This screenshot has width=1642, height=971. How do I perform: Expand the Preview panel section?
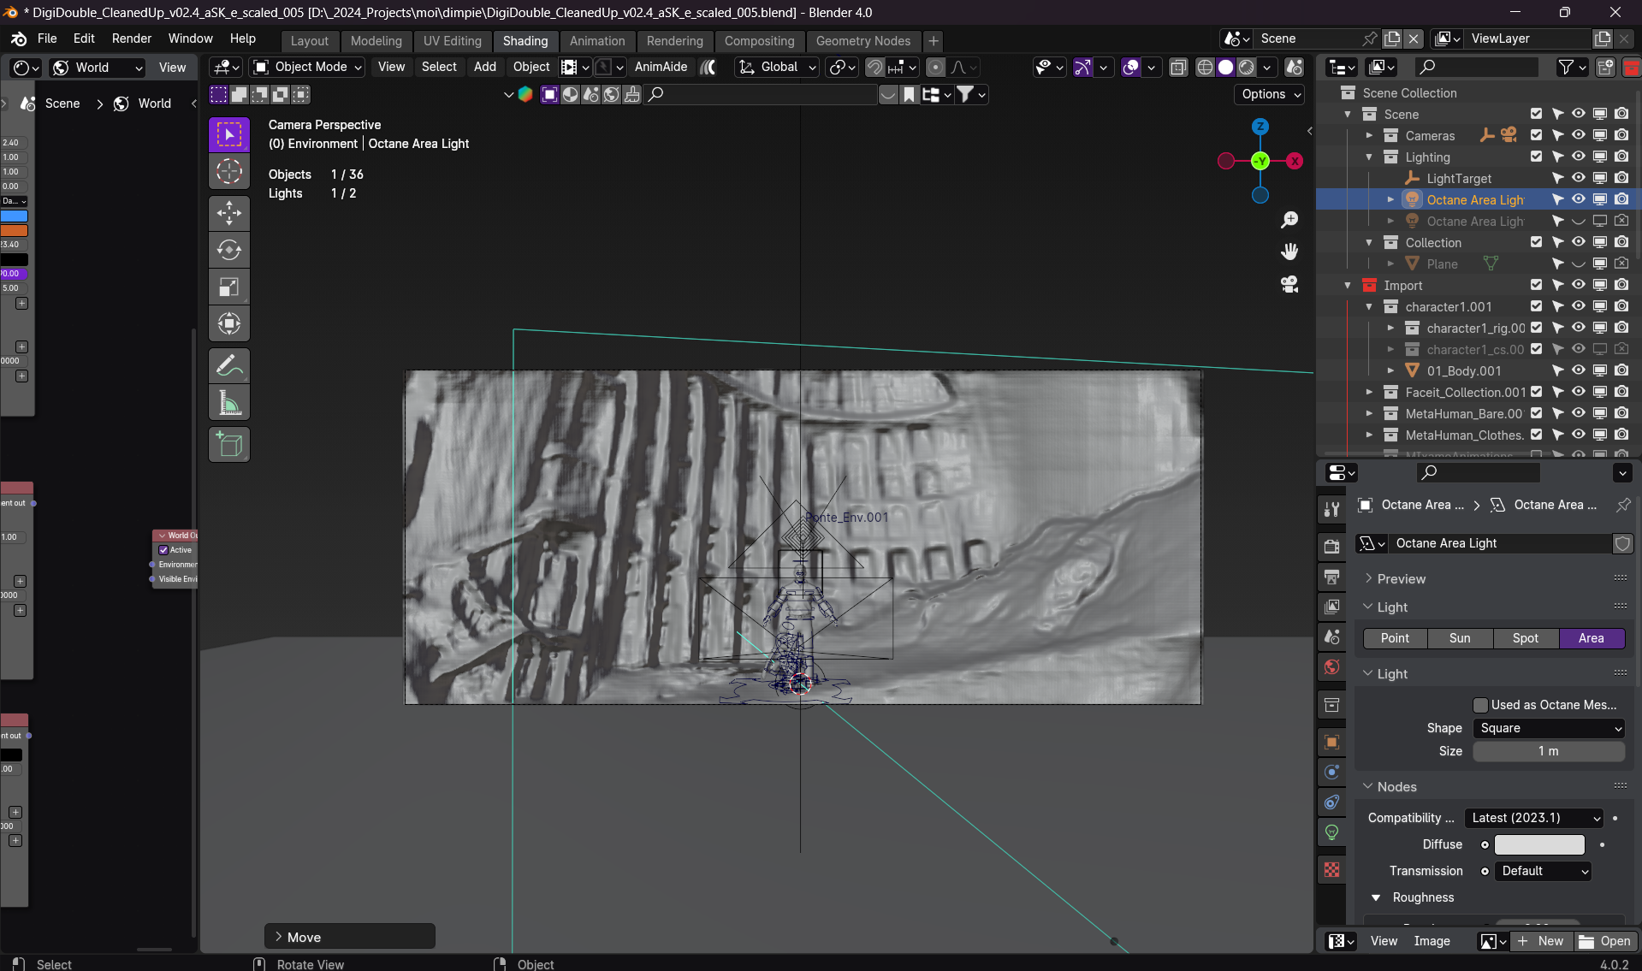[x=1401, y=579]
